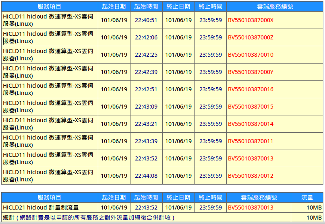Select service number BV550103870011
Image resolution: width=325 pixels, height=224 pixels.
click(250, 141)
